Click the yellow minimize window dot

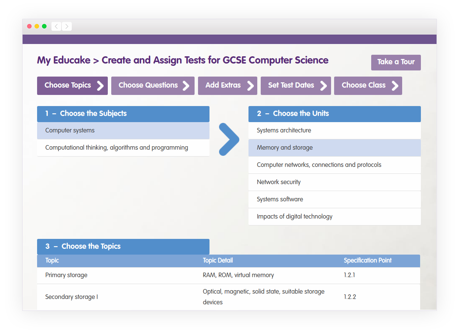coord(37,26)
